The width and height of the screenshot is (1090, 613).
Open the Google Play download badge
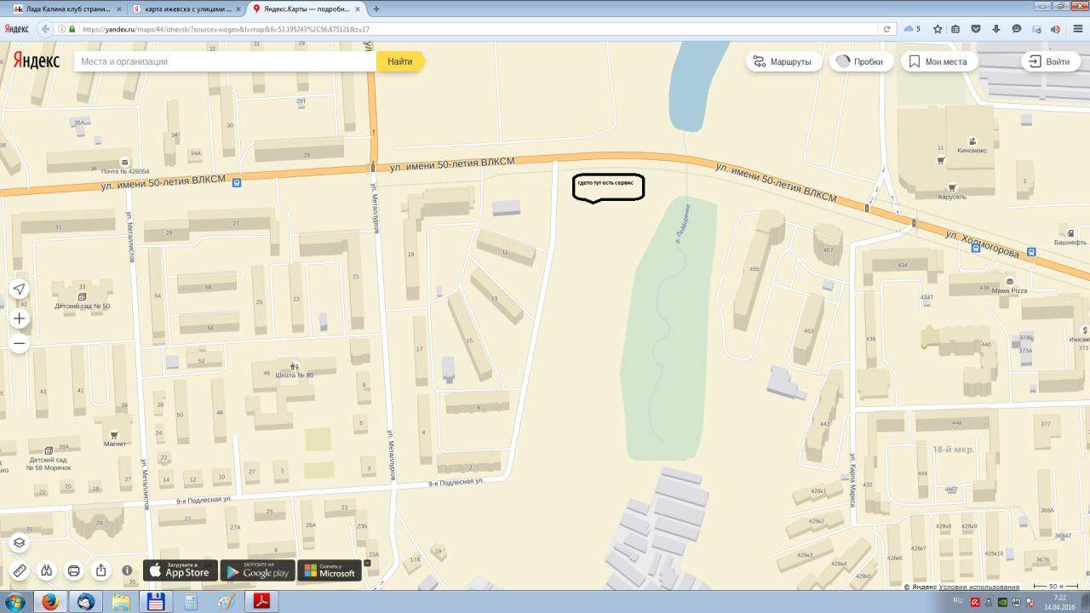pyautogui.click(x=257, y=570)
